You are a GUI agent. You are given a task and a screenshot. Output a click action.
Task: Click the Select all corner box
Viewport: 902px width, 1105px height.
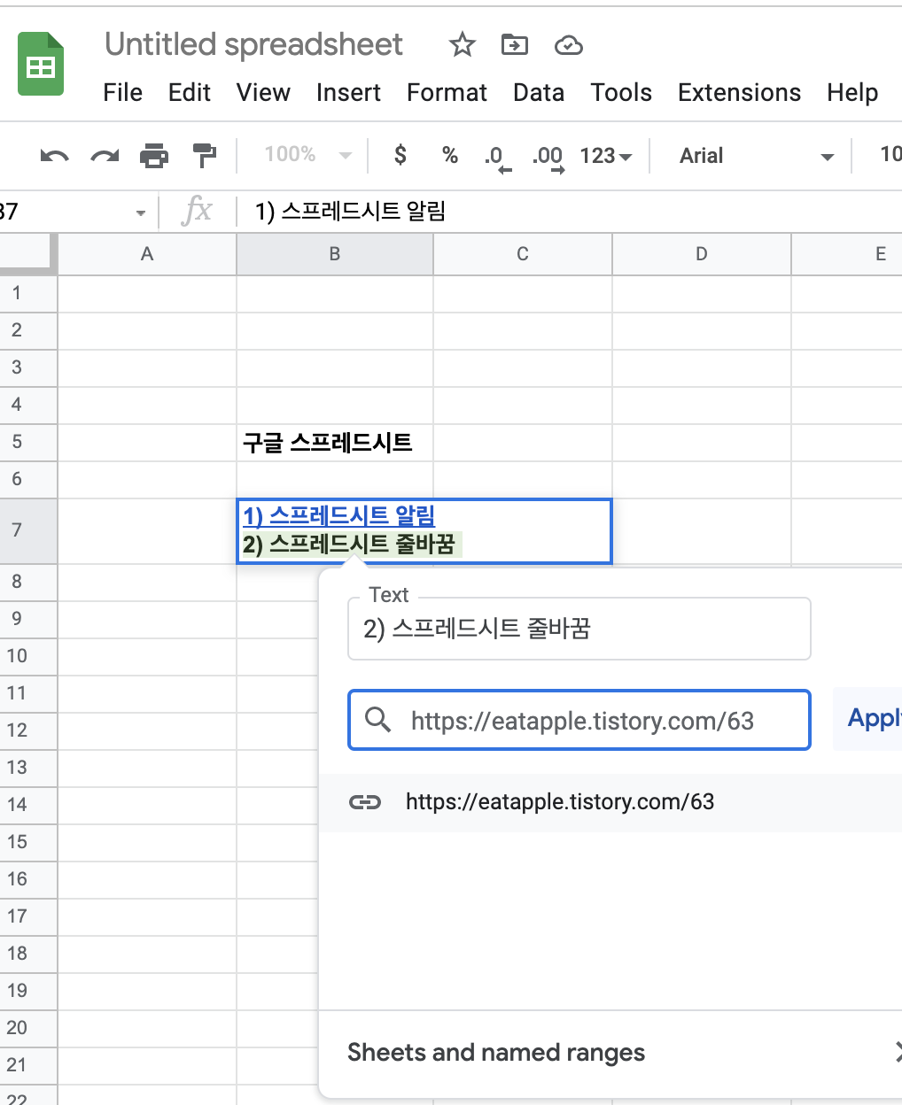point(27,253)
